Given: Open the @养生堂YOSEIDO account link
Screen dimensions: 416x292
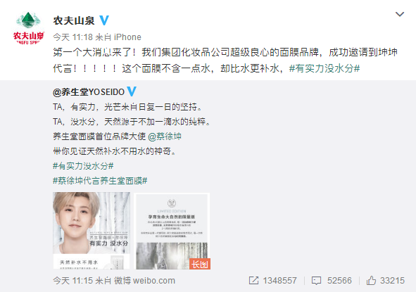Looking at the screenshot, I should coord(89,92).
